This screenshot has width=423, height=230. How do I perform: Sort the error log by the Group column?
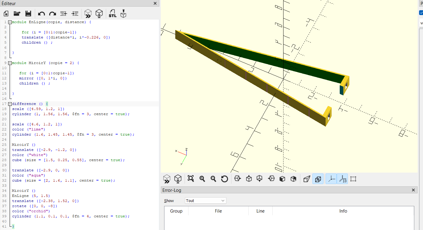tap(176, 211)
